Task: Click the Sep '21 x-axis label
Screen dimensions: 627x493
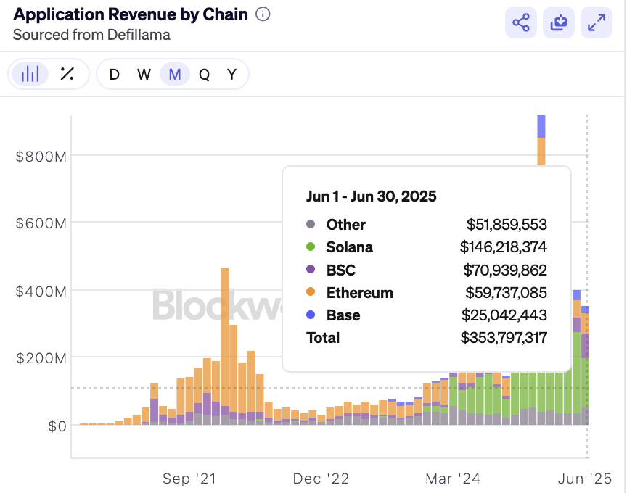Action: (x=189, y=478)
